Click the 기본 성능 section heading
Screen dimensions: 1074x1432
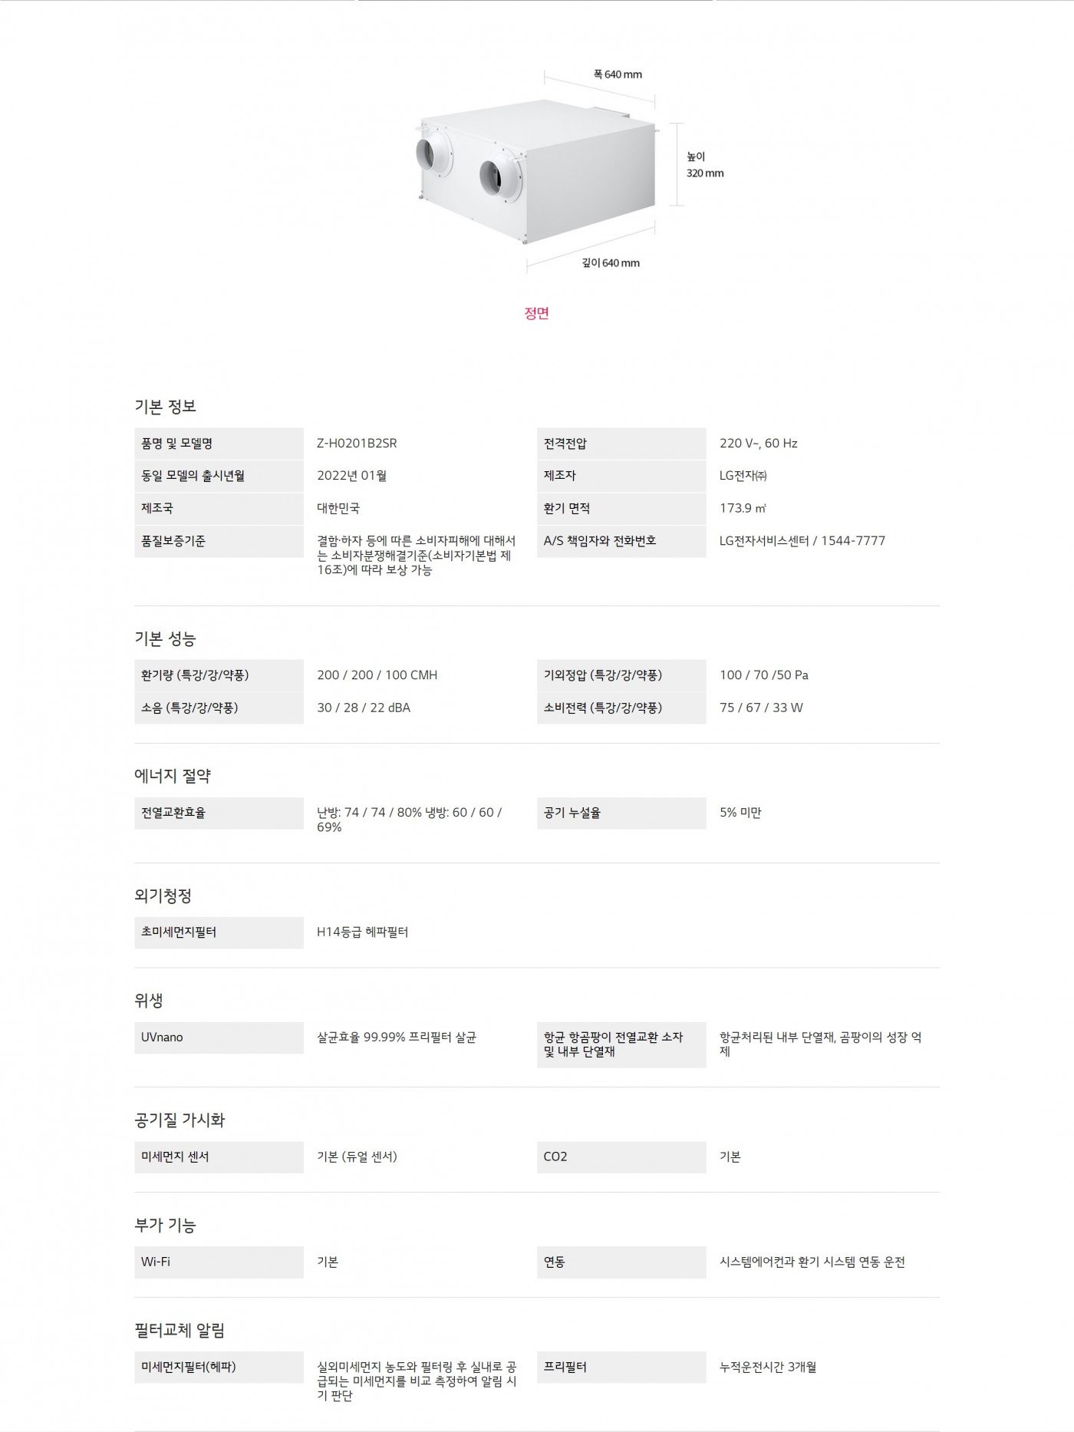pos(166,638)
